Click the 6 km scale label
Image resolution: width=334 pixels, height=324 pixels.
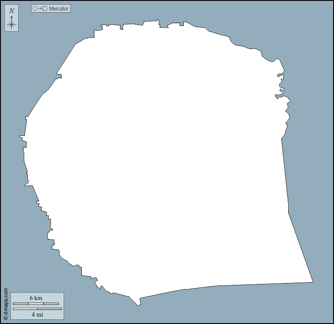pos(35,298)
